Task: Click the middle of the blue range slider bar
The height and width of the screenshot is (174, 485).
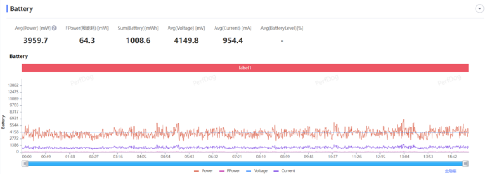Action: [x=245, y=164]
